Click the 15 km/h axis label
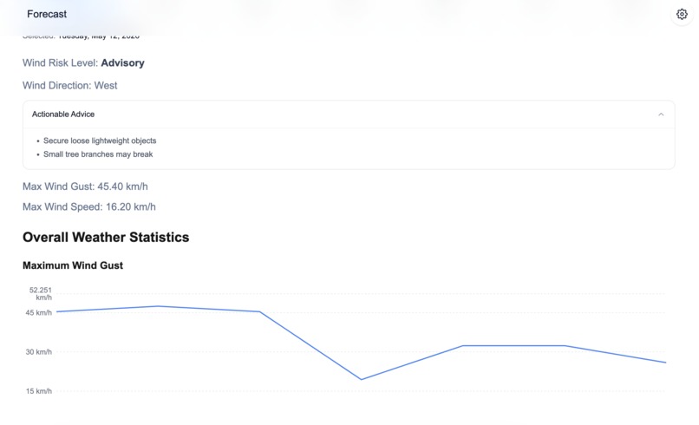Screen dimensions: 699x425 [x=39, y=391]
